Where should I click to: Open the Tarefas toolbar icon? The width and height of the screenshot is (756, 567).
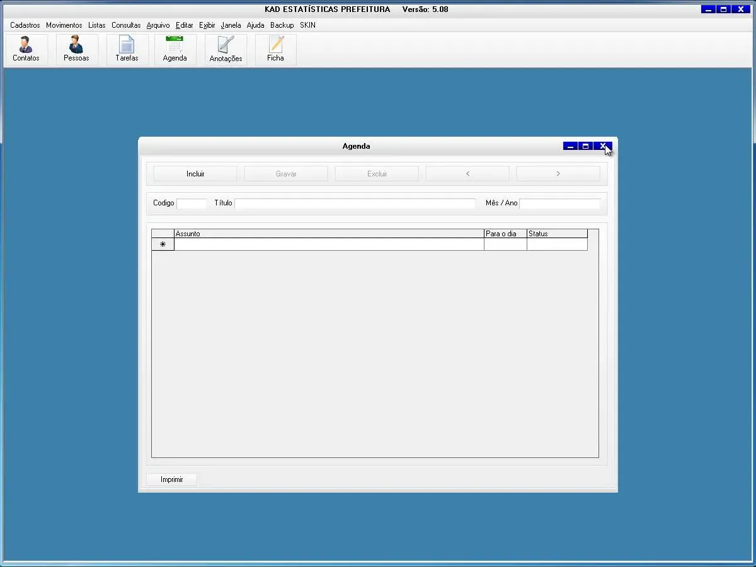point(127,49)
